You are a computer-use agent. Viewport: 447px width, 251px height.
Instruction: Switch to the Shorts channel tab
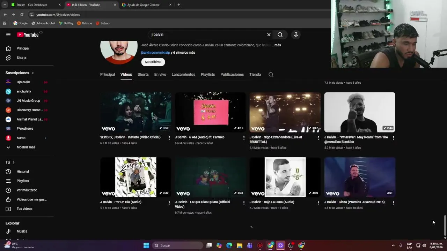click(143, 75)
